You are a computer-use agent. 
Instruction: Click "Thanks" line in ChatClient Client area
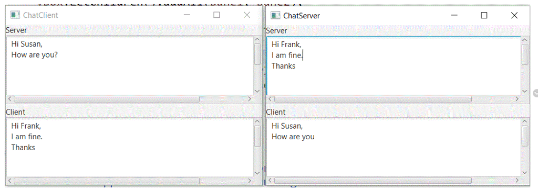pos(23,148)
